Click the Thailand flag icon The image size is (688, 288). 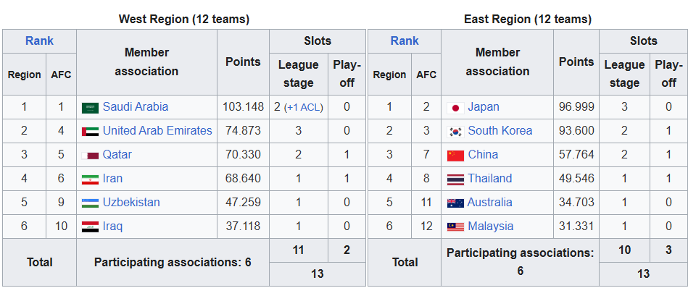pos(455,179)
